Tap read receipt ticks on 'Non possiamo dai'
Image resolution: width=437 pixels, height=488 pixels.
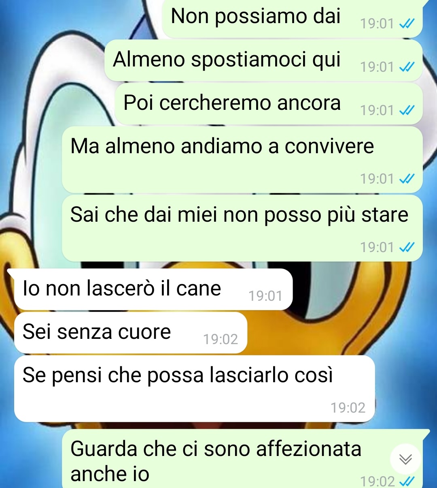[407, 24]
